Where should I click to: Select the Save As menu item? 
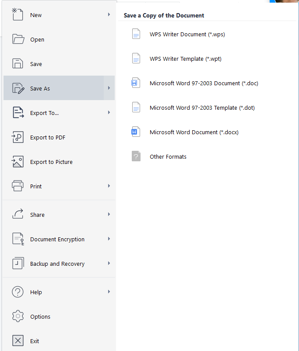tap(40, 88)
